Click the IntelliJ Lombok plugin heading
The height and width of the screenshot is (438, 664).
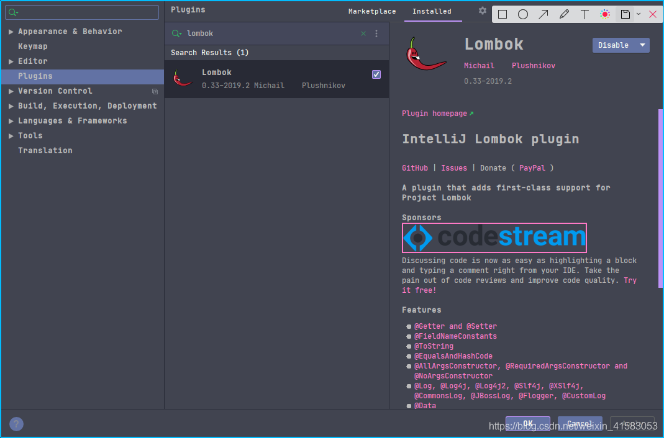[490, 139]
